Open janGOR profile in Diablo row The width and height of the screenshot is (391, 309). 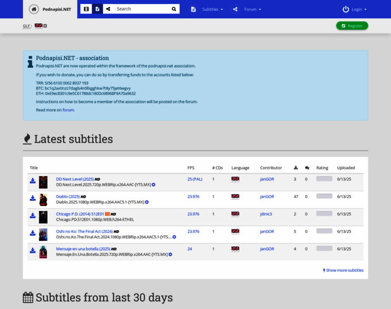pos(267,197)
